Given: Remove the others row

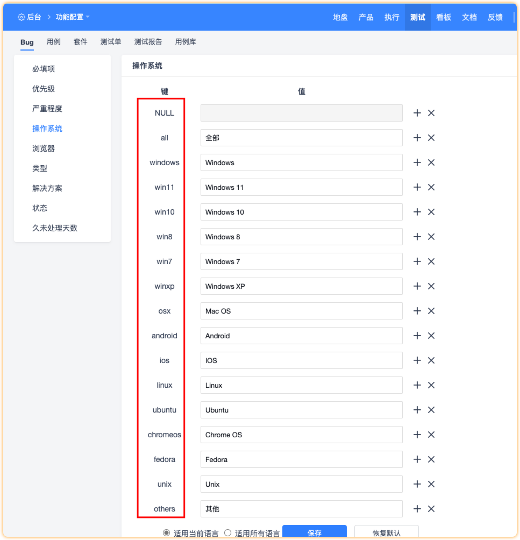Looking at the screenshot, I should [x=431, y=509].
